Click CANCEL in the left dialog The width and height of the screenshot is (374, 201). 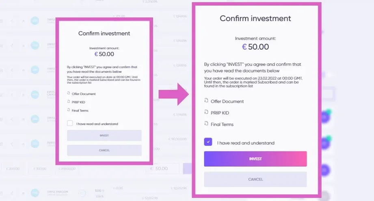(104, 150)
